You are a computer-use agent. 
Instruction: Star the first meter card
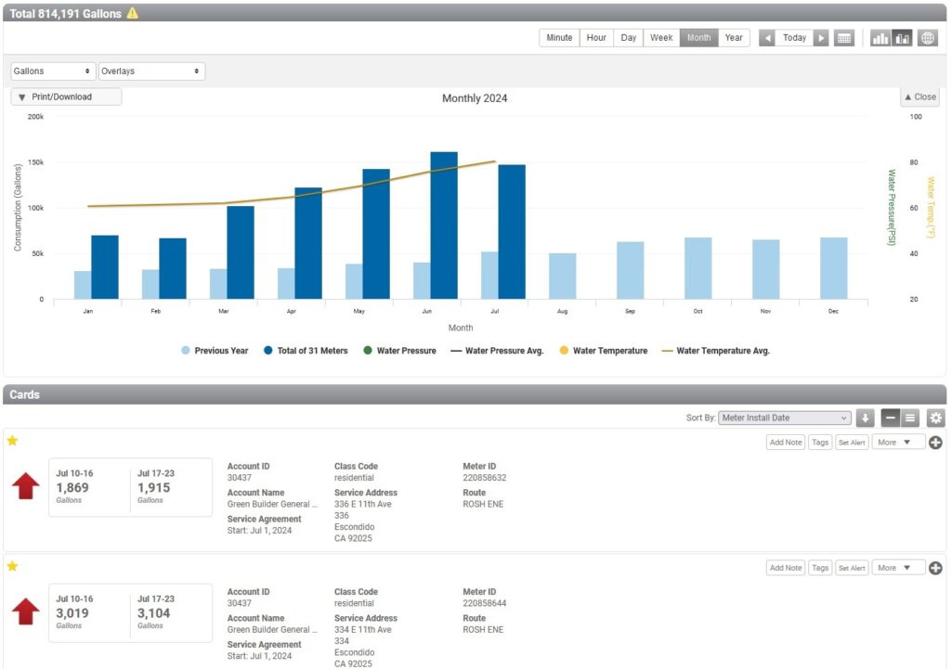coord(12,441)
